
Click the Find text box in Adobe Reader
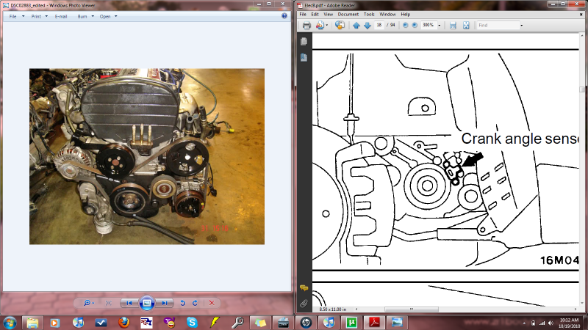498,25
